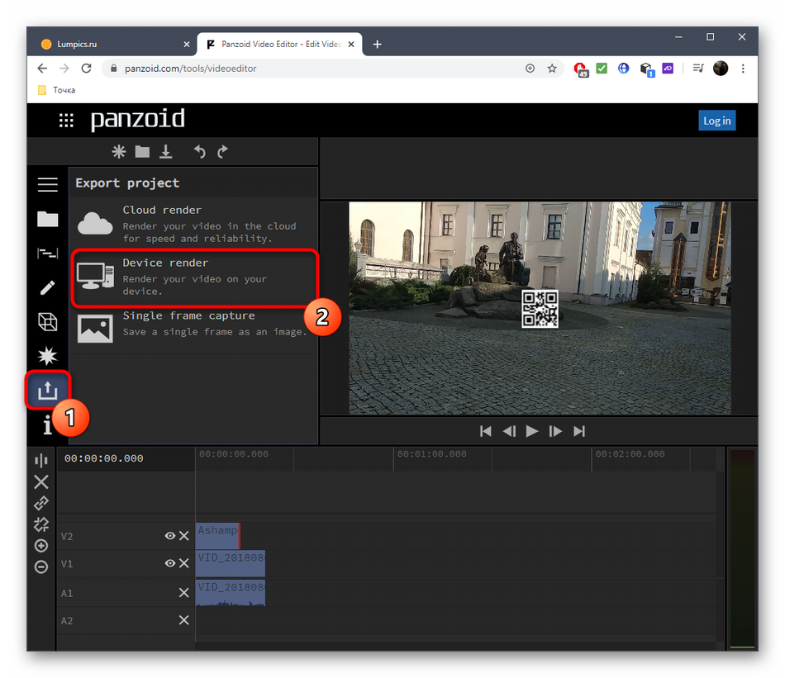The width and height of the screenshot is (785, 678).
Task: Click the X on the A1 audio track
Action: [x=184, y=593]
